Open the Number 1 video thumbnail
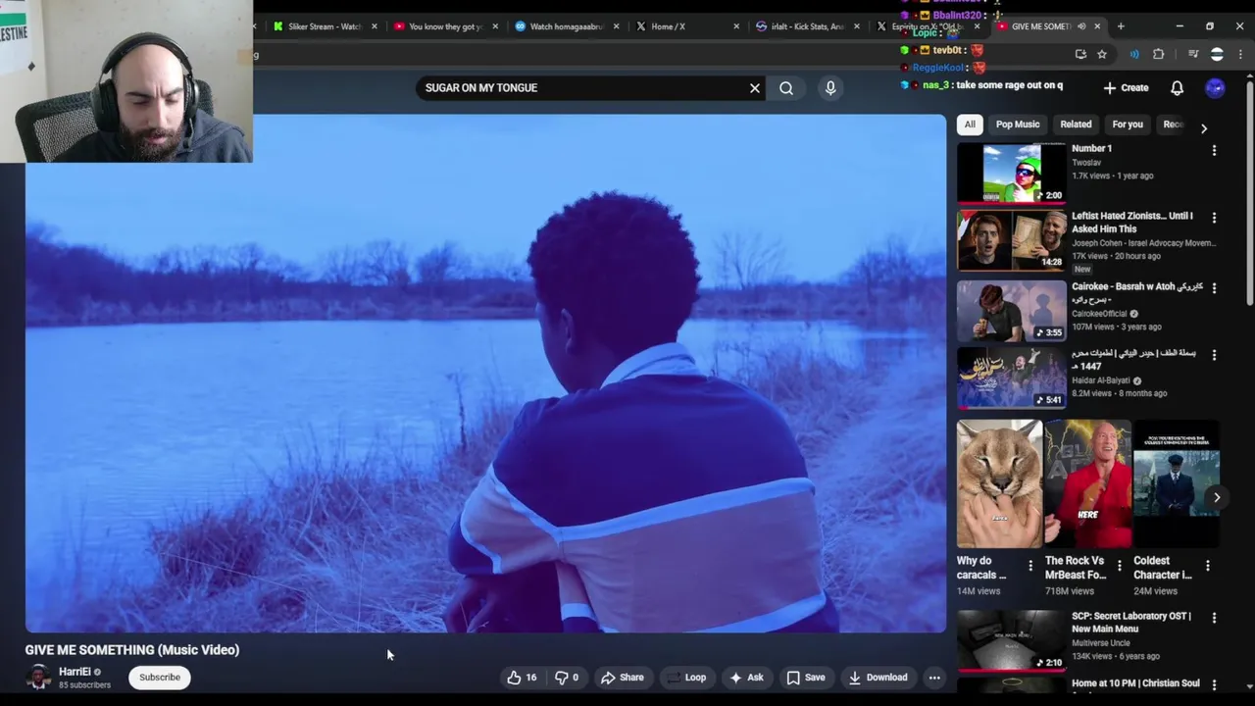The width and height of the screenshot is (1255, 706). coord(1012,173)
